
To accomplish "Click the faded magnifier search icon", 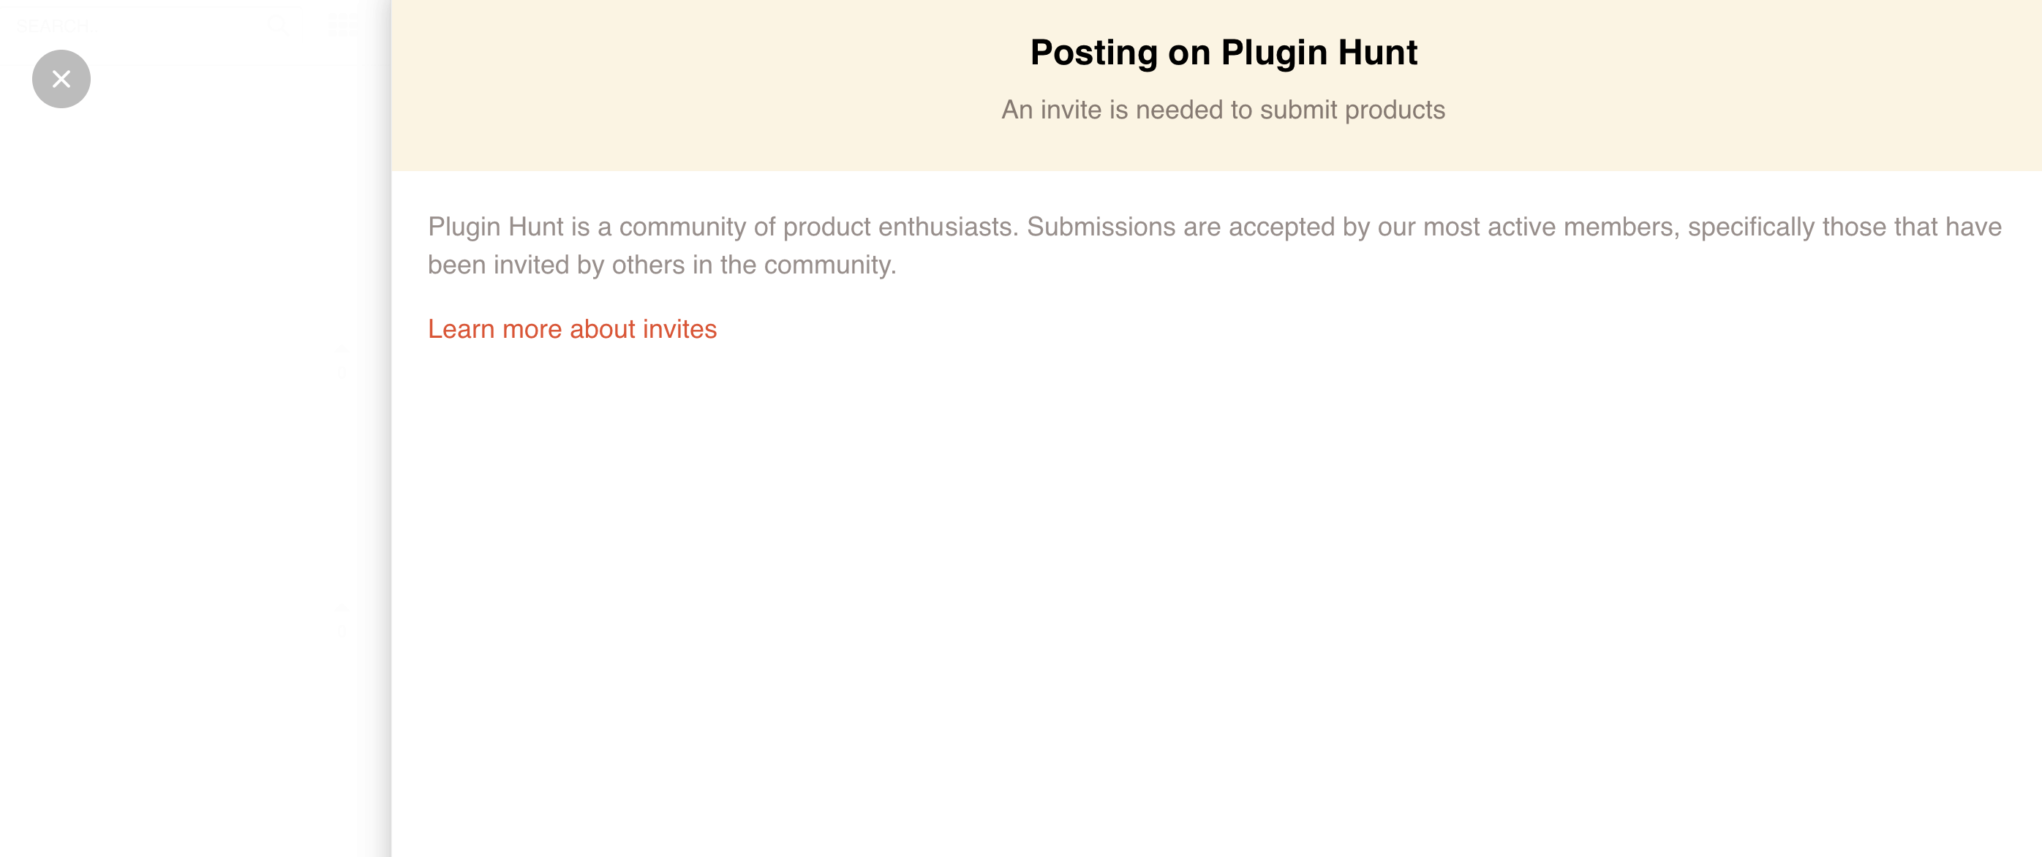I will coord(278,26).
